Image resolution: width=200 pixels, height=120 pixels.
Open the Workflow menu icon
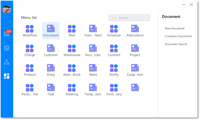30,29
